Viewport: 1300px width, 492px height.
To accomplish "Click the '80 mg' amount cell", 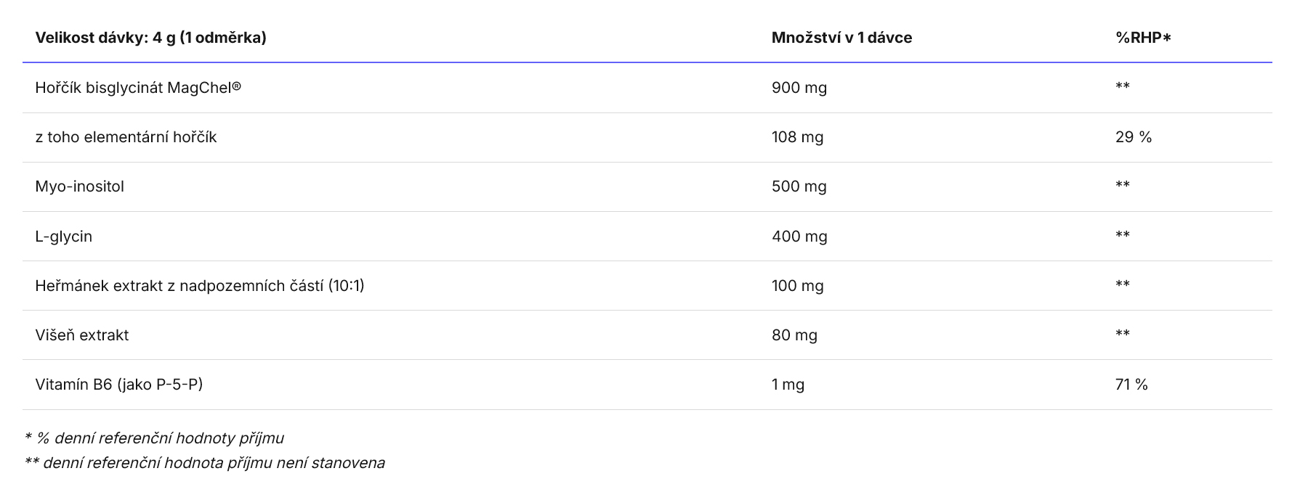I will [794, 335].
